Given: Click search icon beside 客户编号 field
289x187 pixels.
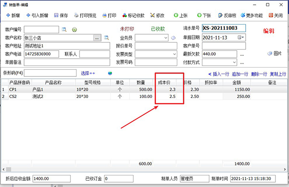Looking at the screenshot, I should (x=64, y=29).
